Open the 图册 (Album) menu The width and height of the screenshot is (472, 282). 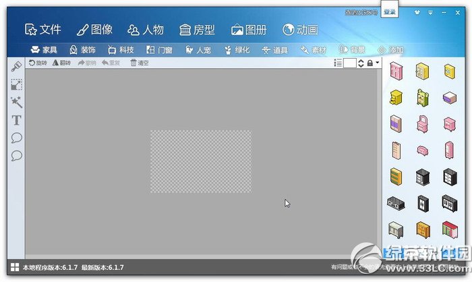(x=249, y=30)
